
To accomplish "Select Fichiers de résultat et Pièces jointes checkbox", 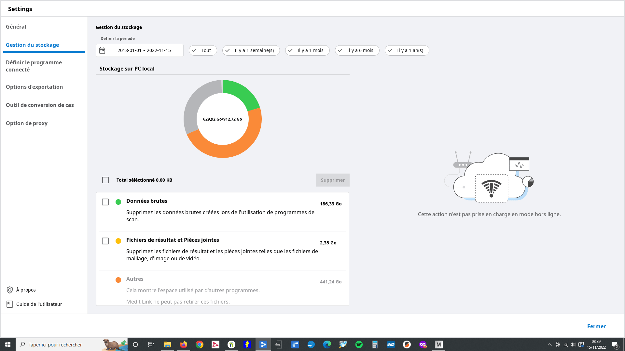I will pos(105,241).
